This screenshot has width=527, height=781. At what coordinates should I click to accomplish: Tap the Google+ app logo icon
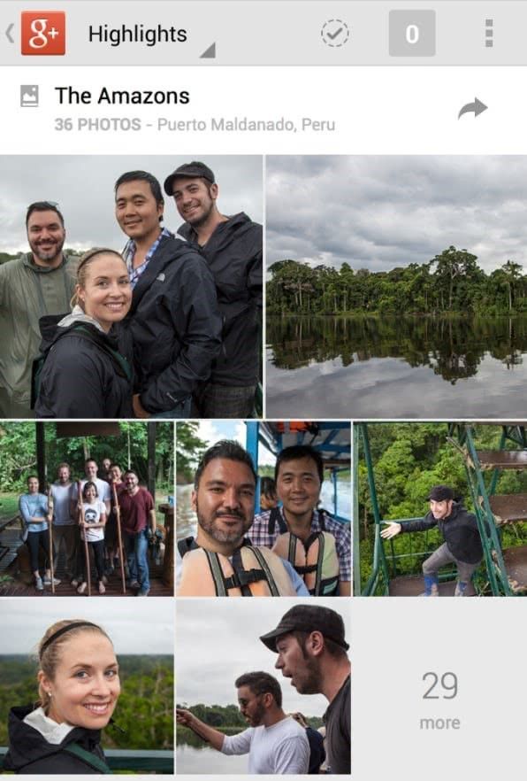tap(42, 33)
